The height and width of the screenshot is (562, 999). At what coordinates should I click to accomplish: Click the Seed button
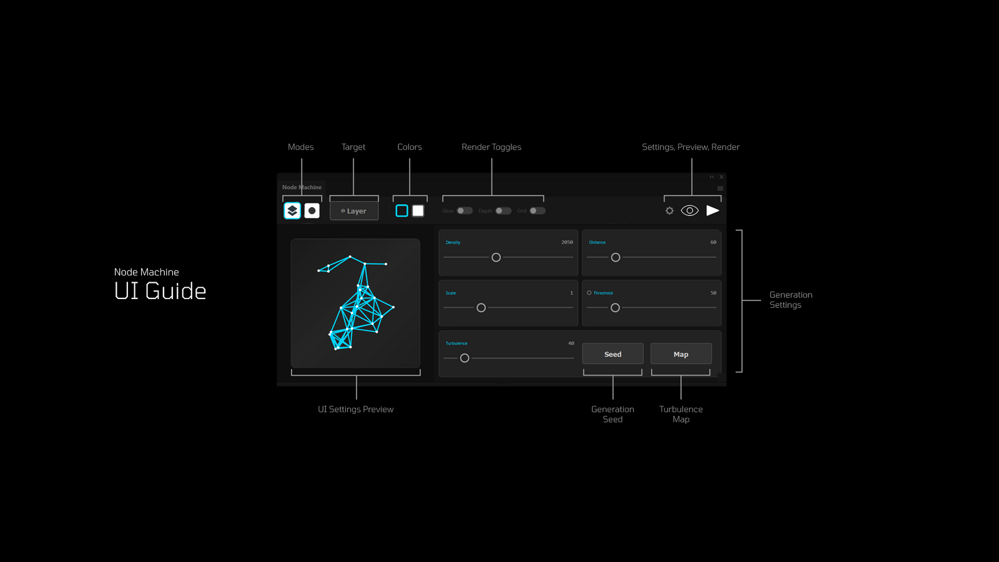613,354
